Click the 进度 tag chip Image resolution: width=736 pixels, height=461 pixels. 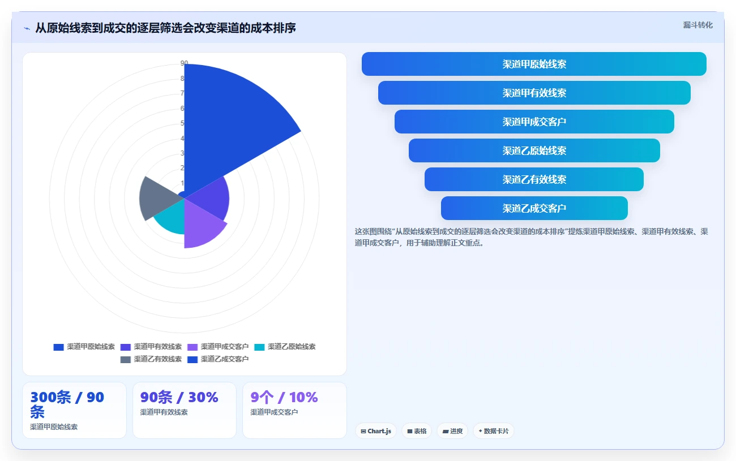click(x=452, y=431)
